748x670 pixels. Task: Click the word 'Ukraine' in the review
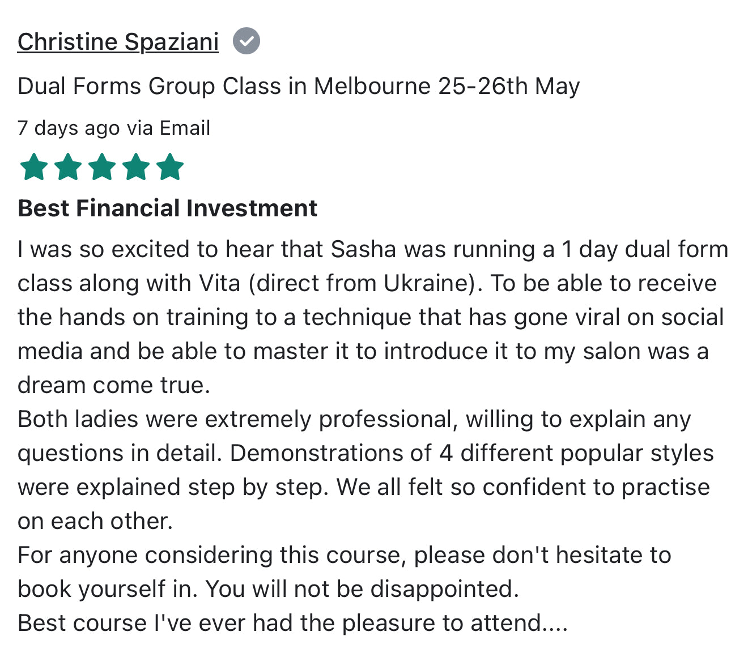click(427, 283)
